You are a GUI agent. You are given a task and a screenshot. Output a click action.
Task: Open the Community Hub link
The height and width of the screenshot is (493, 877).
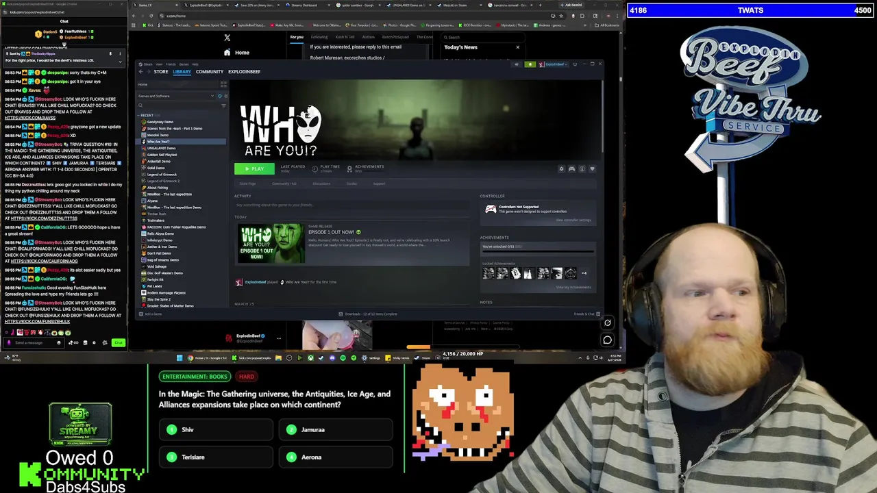(x=284, y=184)
